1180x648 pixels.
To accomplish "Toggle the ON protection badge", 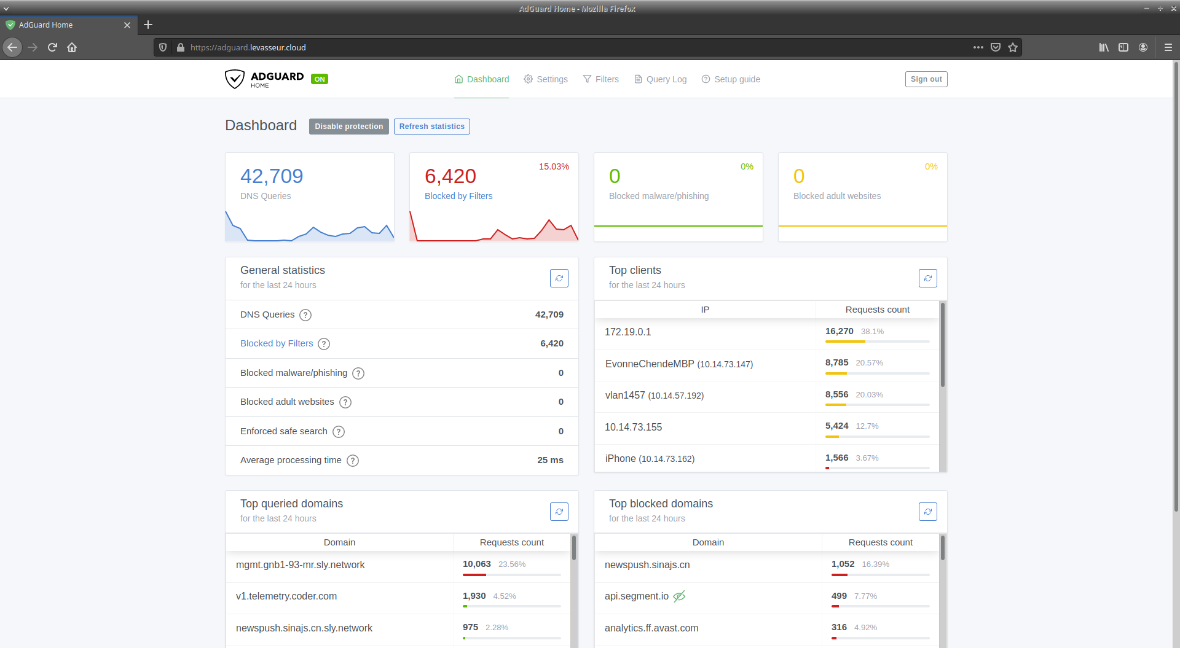I will pyautogui.click(x=320, y=79).
